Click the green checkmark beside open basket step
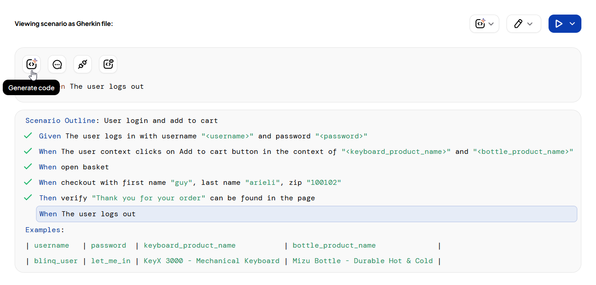 pos(28,167)
